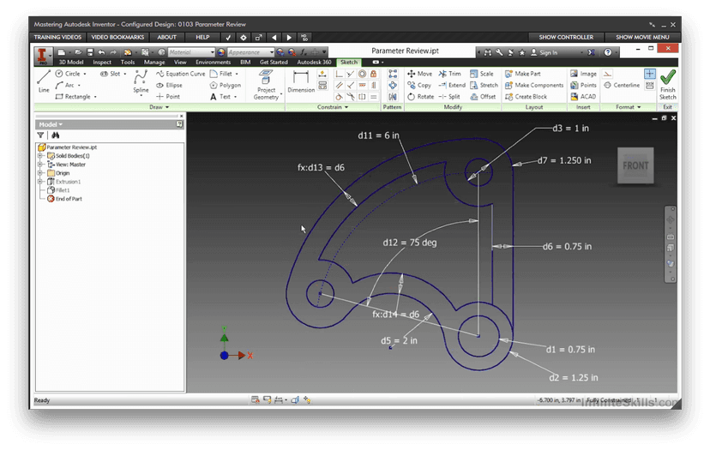Viewport: 710px width, 450px height.
Task: Click the Scale tool
Action: click(x=482, y=74)
